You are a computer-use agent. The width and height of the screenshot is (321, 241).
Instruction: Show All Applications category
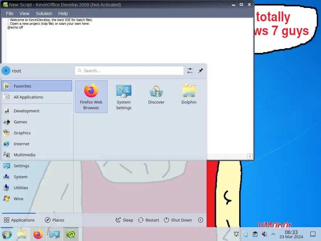(37, 97)
